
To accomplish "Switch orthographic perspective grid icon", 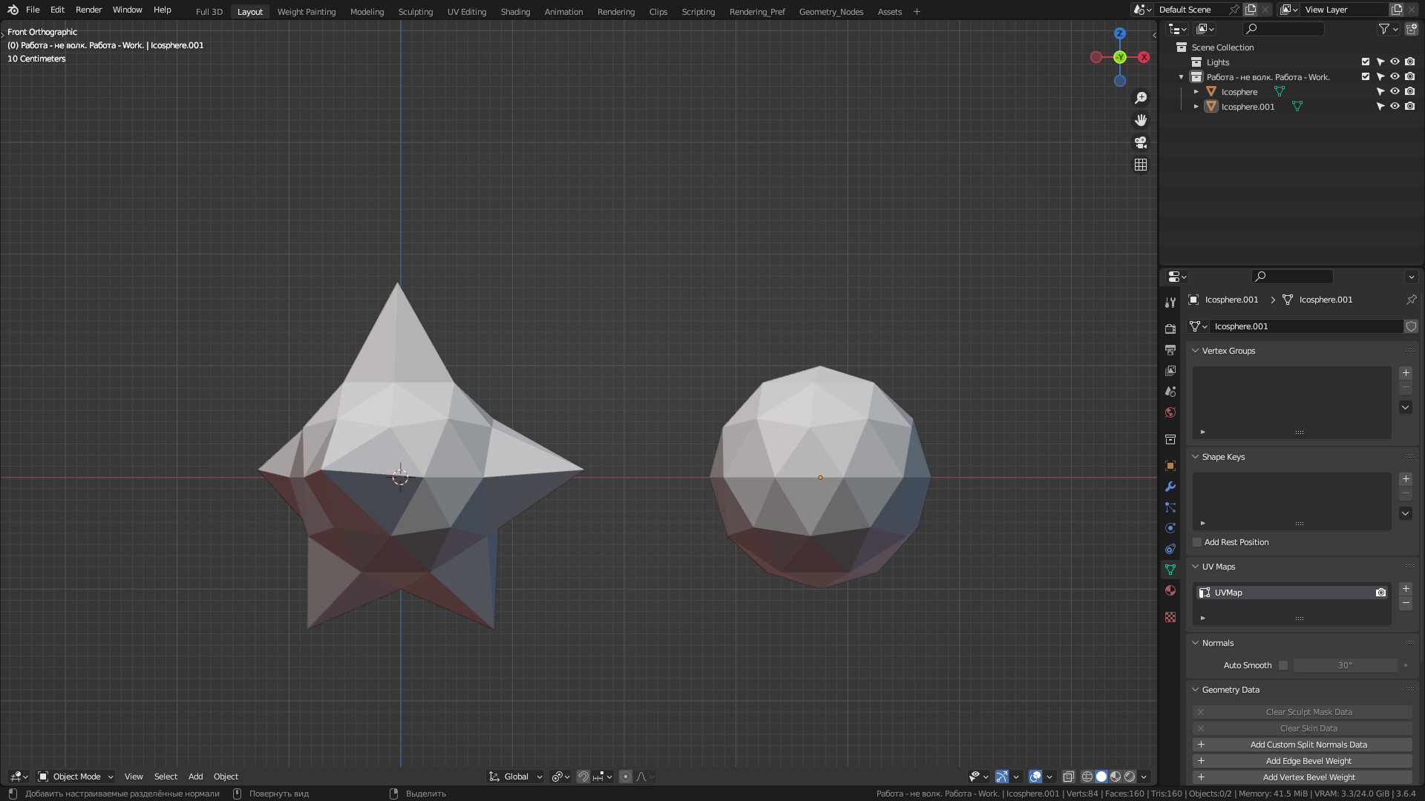I will pos(1141,165).
